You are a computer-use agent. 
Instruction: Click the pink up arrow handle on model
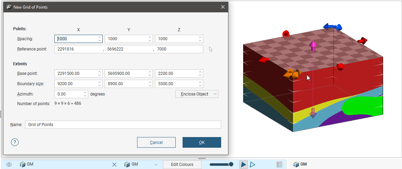(313, 45)
